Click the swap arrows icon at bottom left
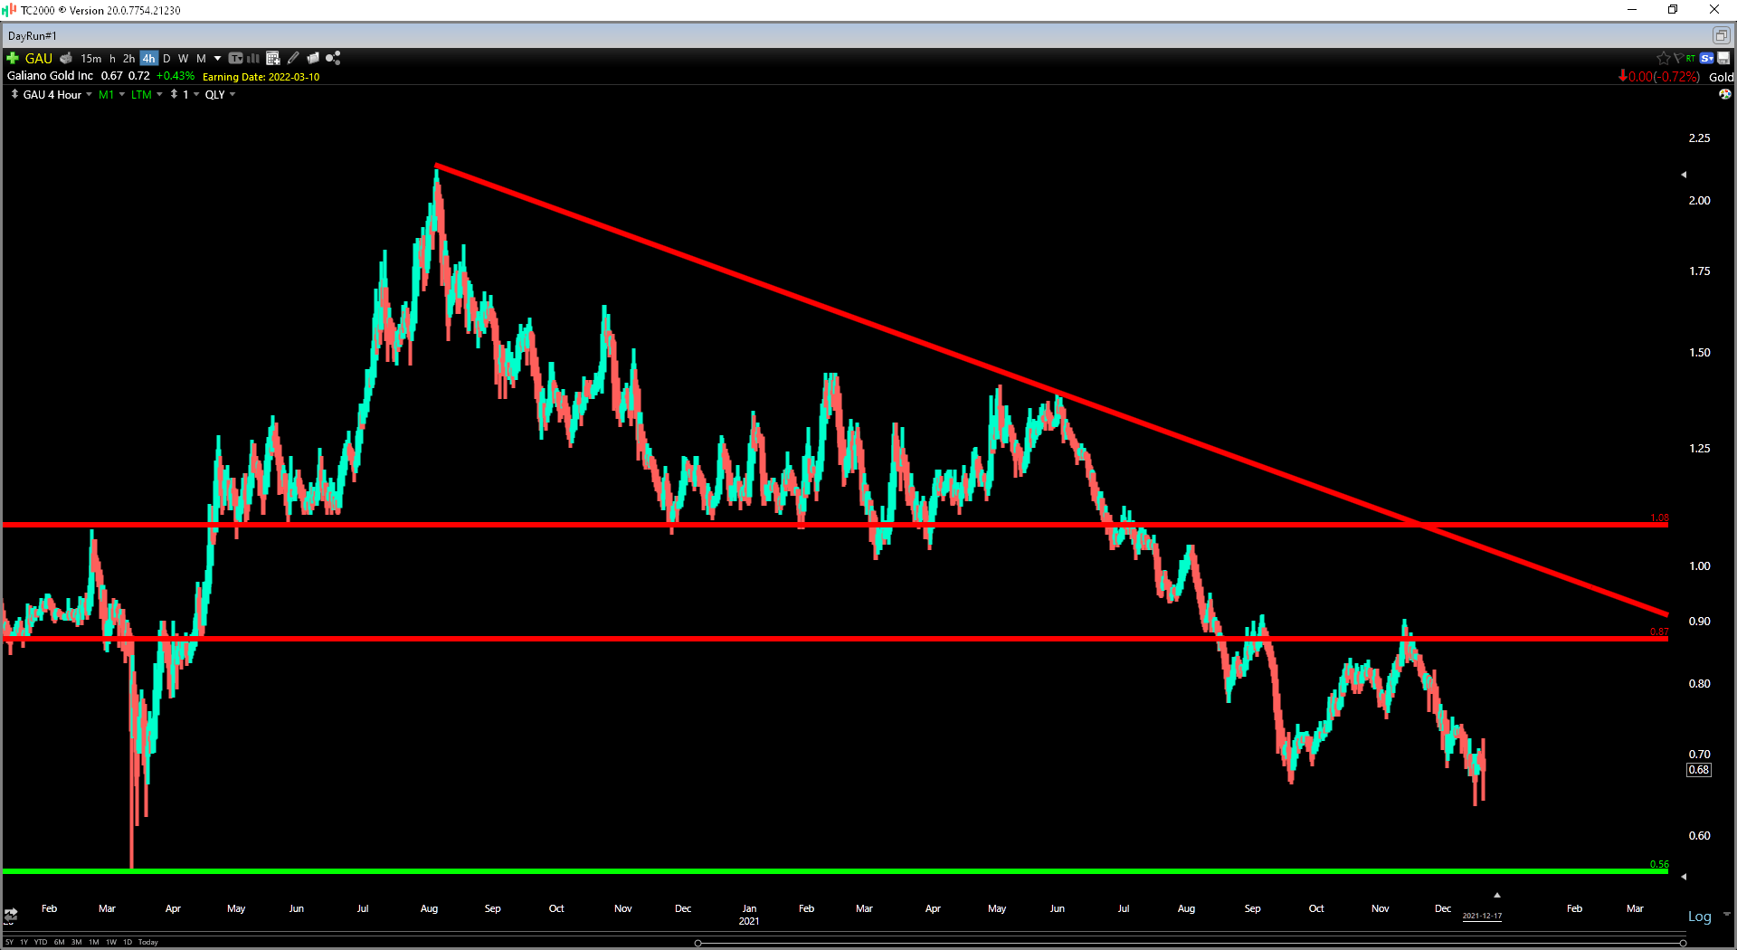 tap(11, 915)
